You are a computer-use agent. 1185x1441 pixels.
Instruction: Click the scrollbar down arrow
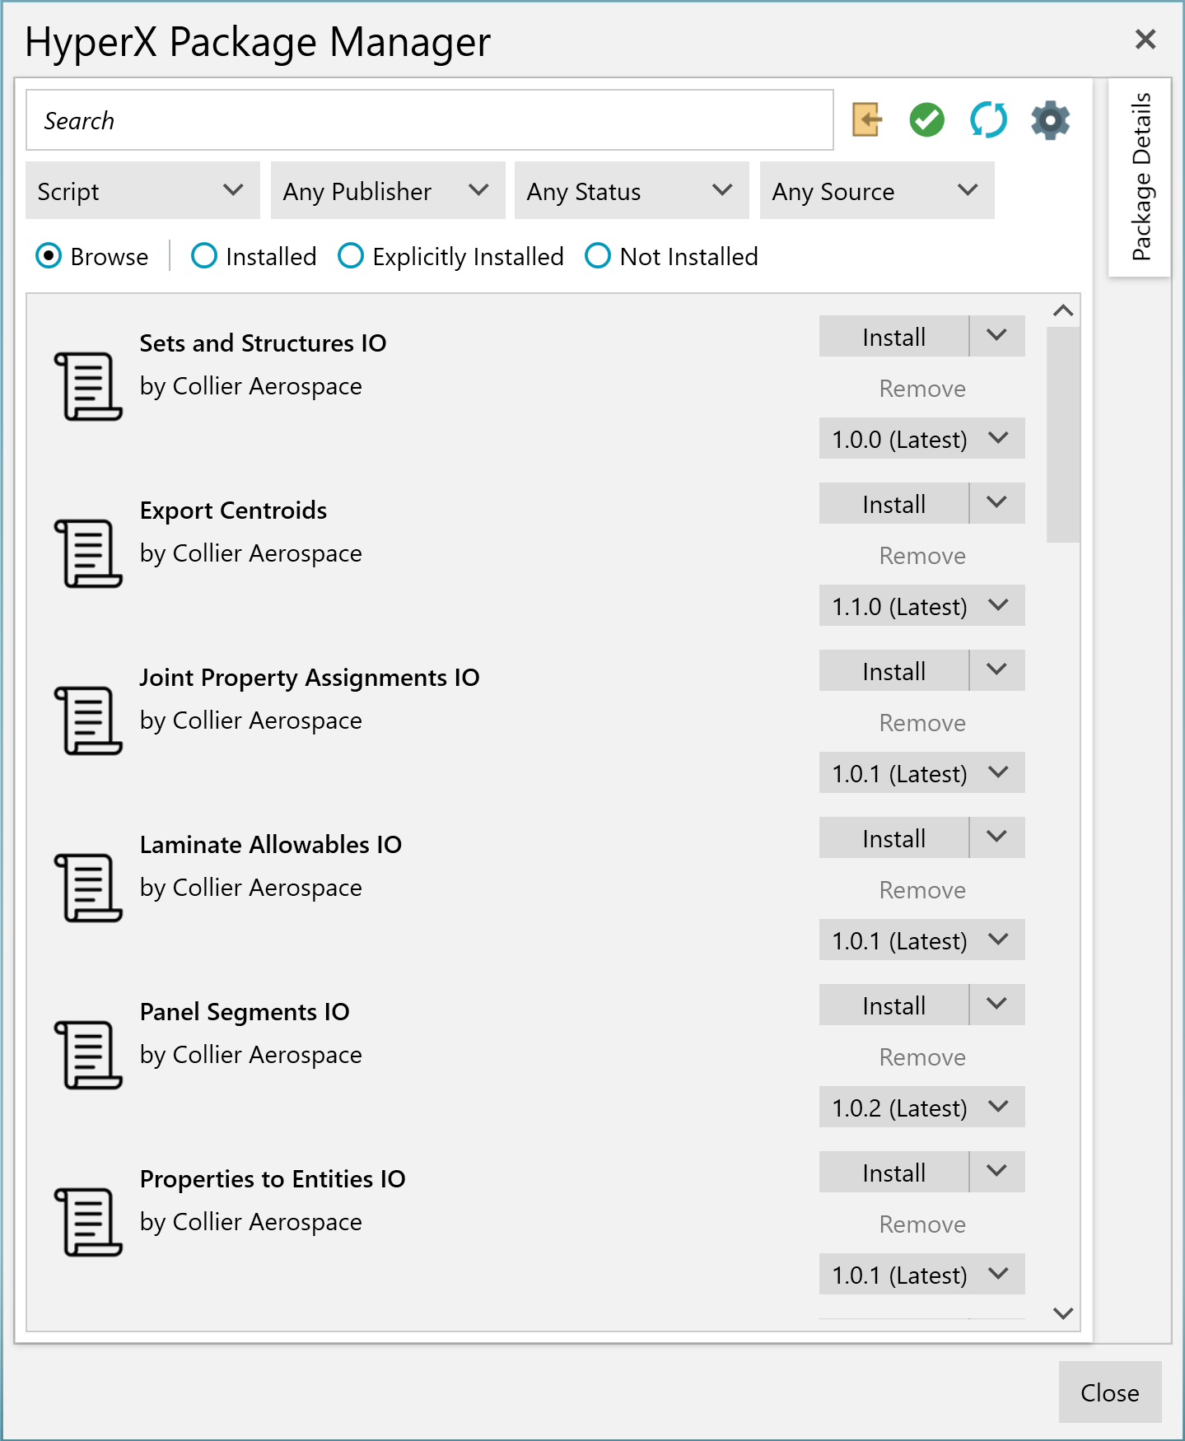1063,1313
